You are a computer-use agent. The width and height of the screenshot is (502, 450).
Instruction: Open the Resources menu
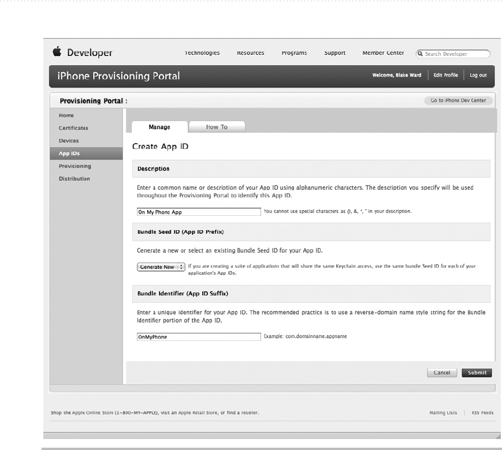(250, 52)
